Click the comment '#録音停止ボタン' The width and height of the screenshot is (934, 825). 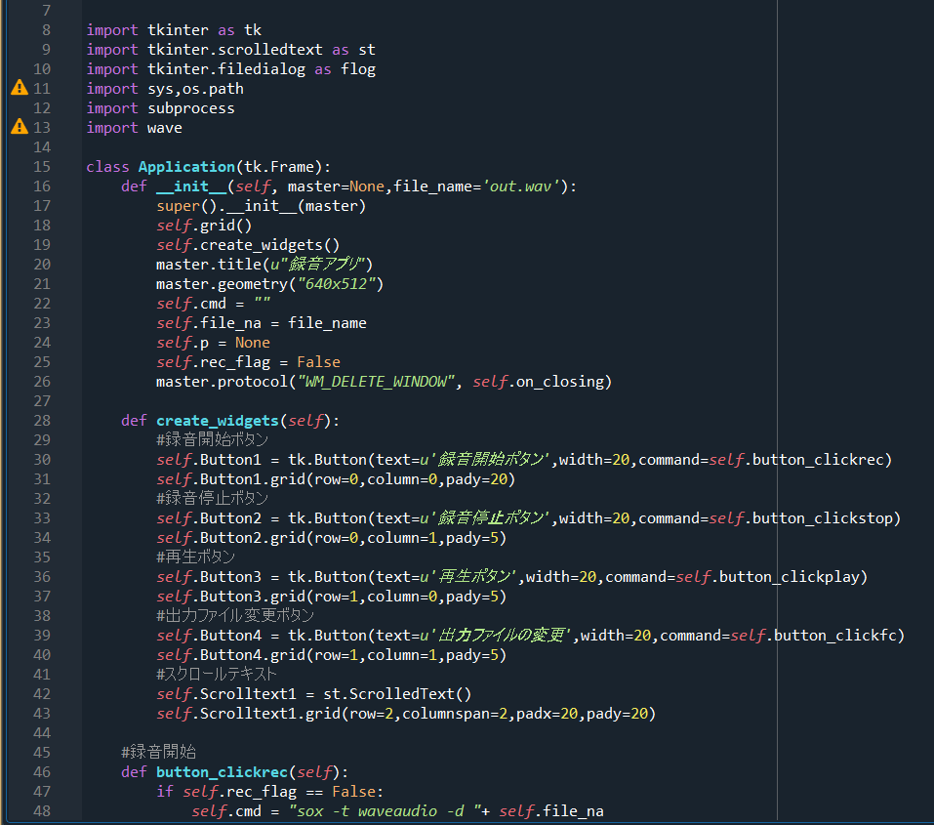click(212, 498)
